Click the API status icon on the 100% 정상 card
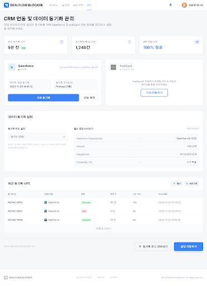207x286 pixels. (x=197, y=42)
